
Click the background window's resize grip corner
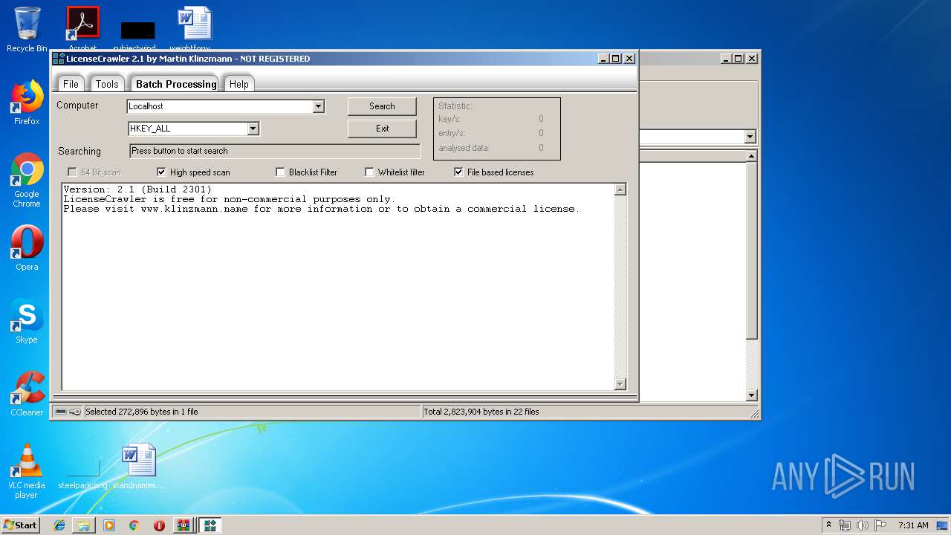[x=754, y=414]
